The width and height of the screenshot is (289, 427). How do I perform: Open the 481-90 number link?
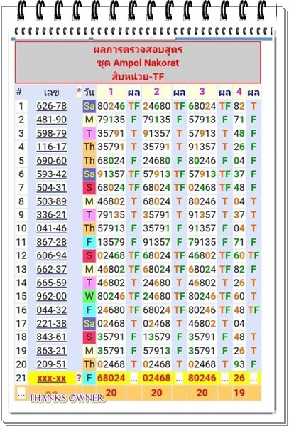pos(52,120)
